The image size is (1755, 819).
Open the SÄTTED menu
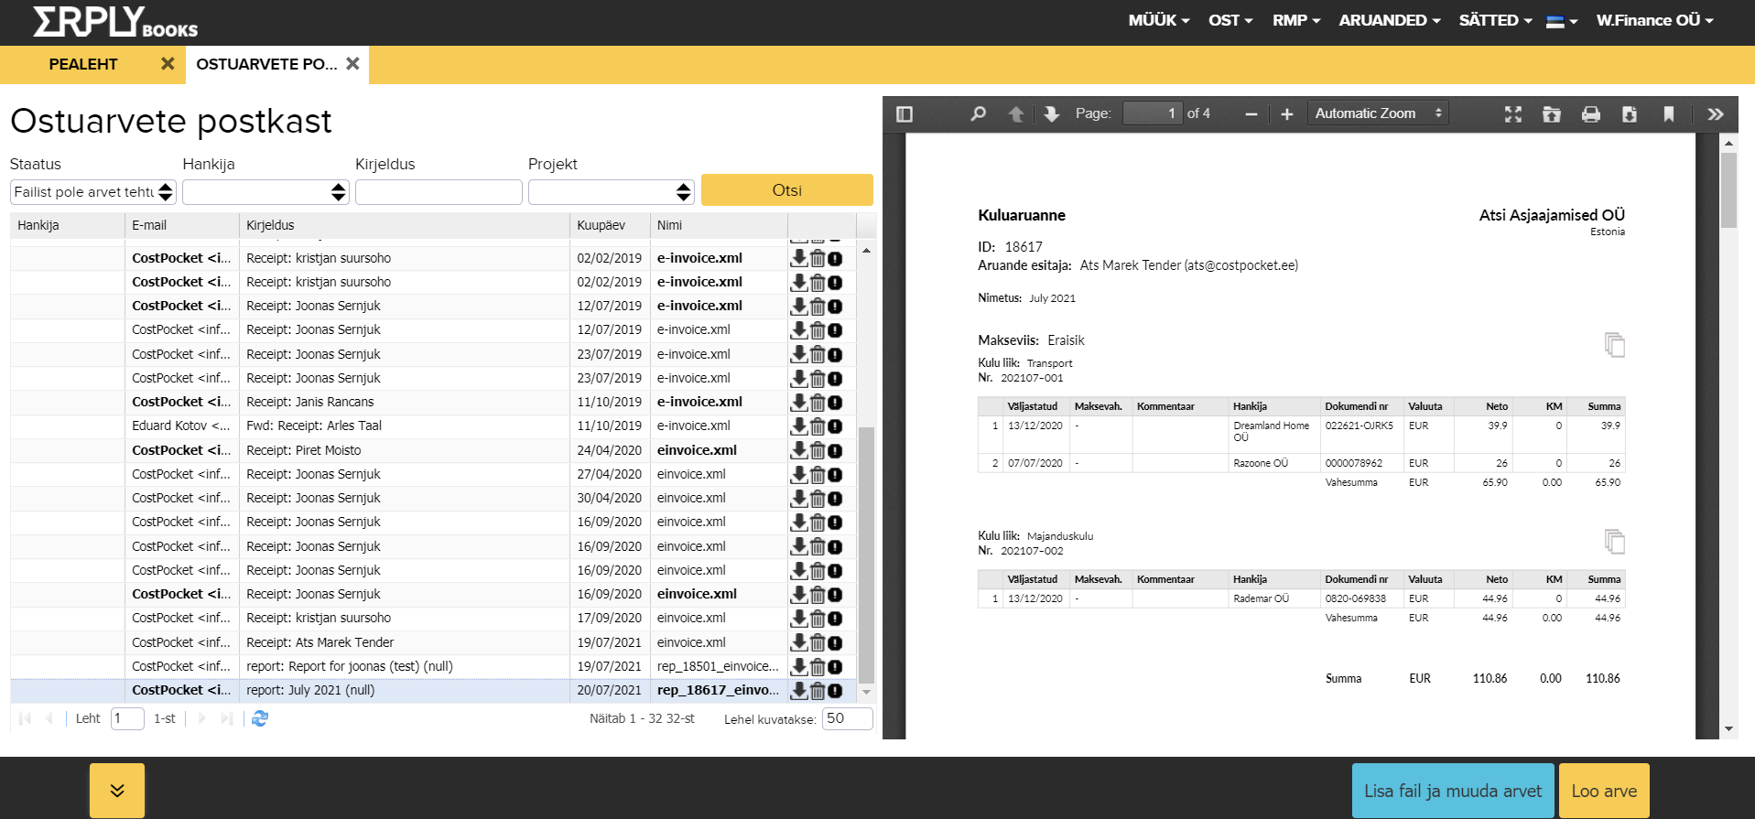click(1496, 20)
